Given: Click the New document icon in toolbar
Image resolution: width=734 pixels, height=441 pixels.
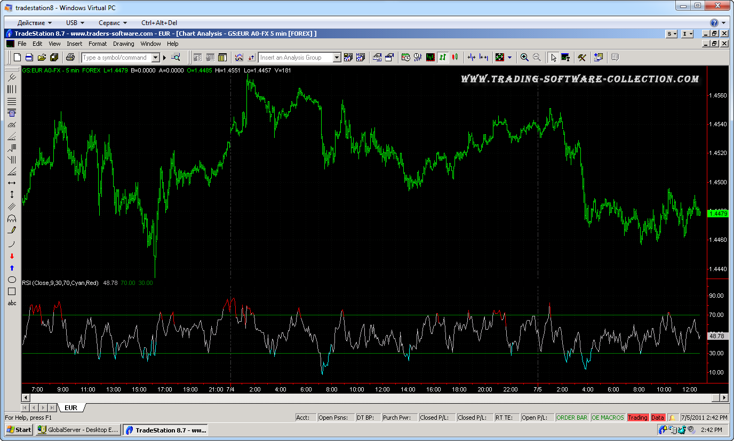Looking at the screenshot, I should click(x=17, y=58).
